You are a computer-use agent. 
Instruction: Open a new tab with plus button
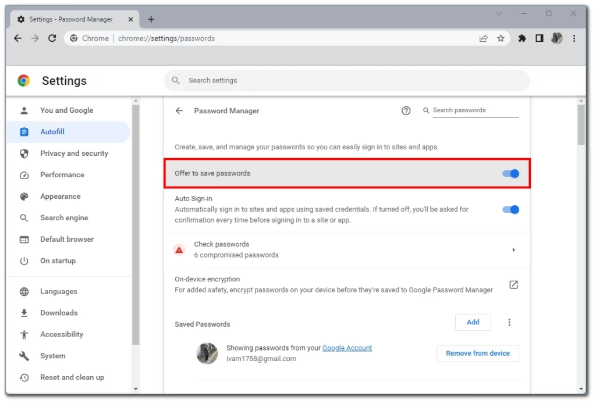tap(151, 19)
